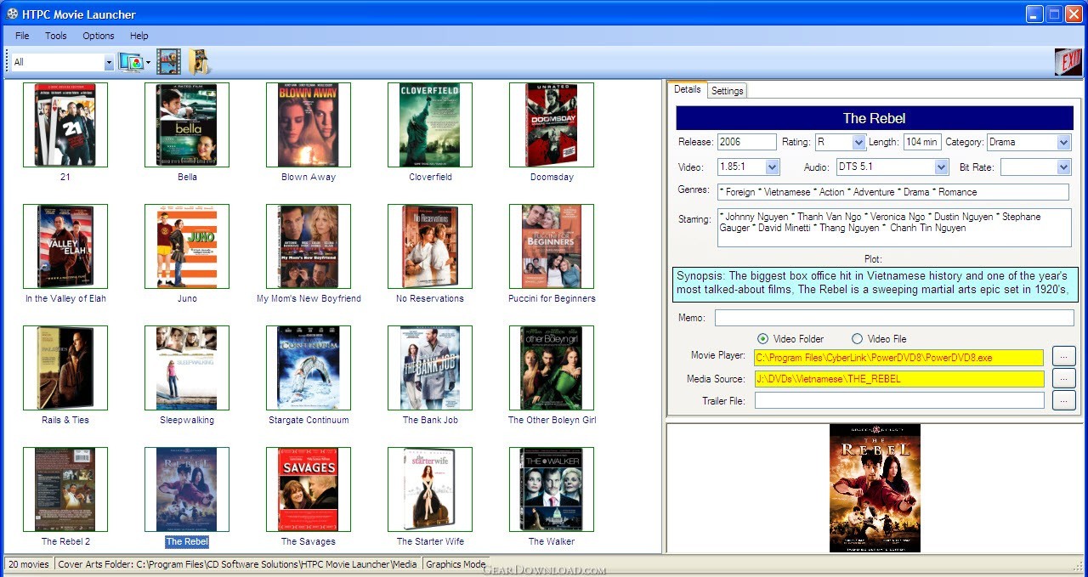This screenshot has height=577, width=1088.
Task: Switch to the Details tab
Action: click(688, 89)
